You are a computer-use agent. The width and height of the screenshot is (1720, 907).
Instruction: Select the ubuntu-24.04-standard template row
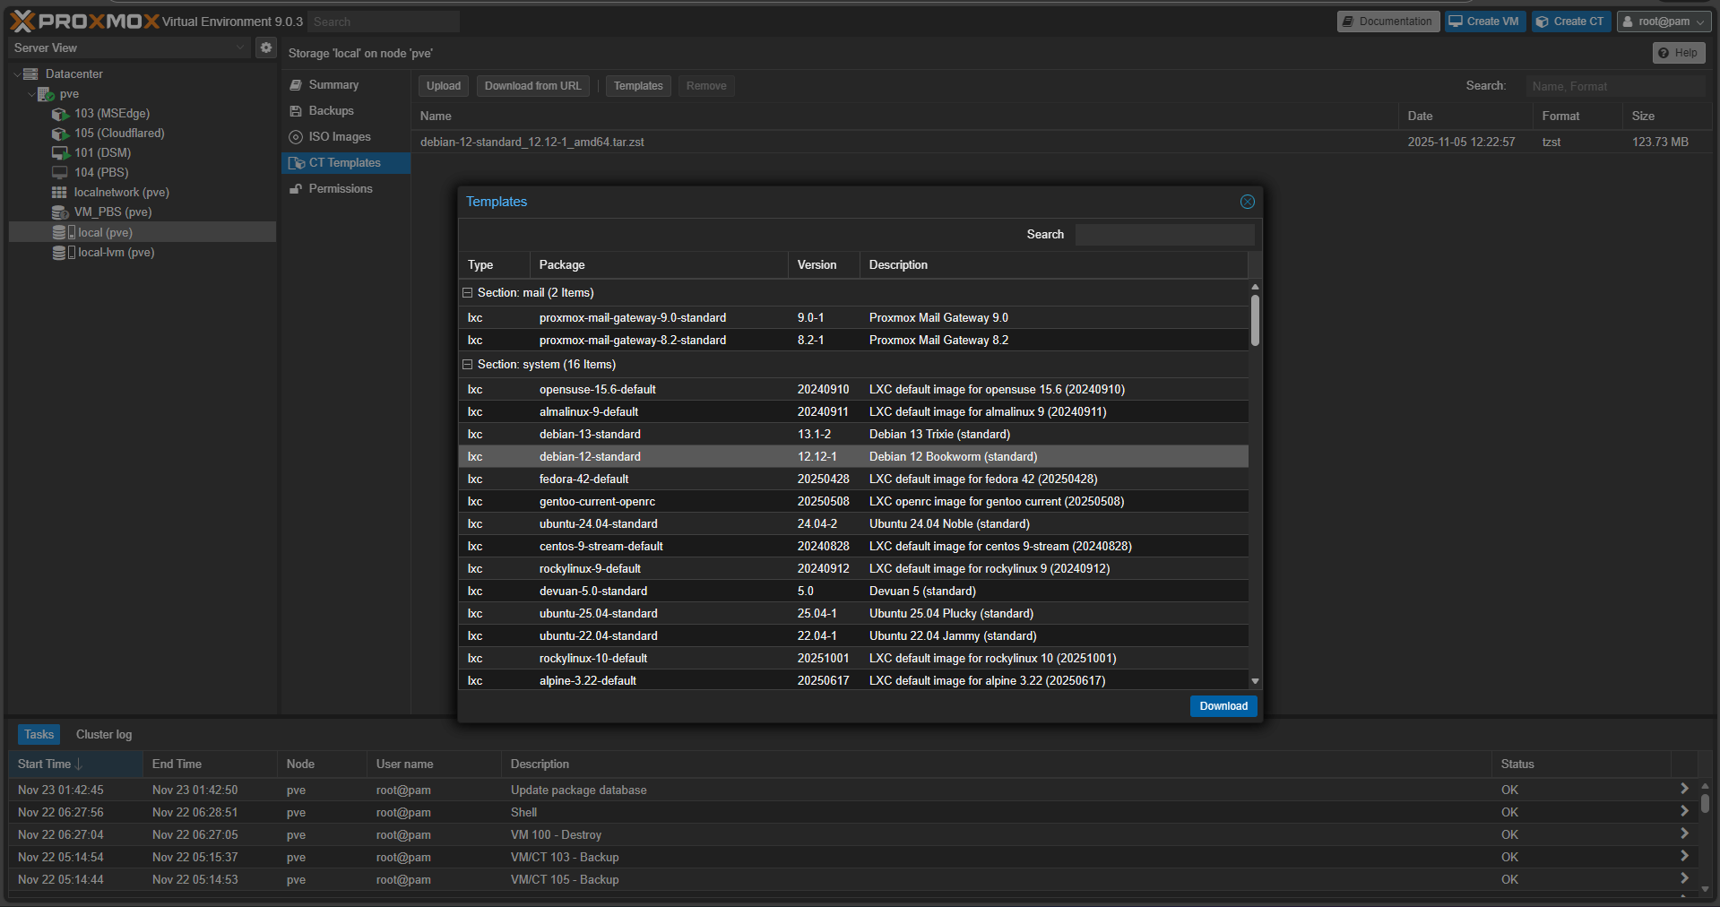pos(853,524)
